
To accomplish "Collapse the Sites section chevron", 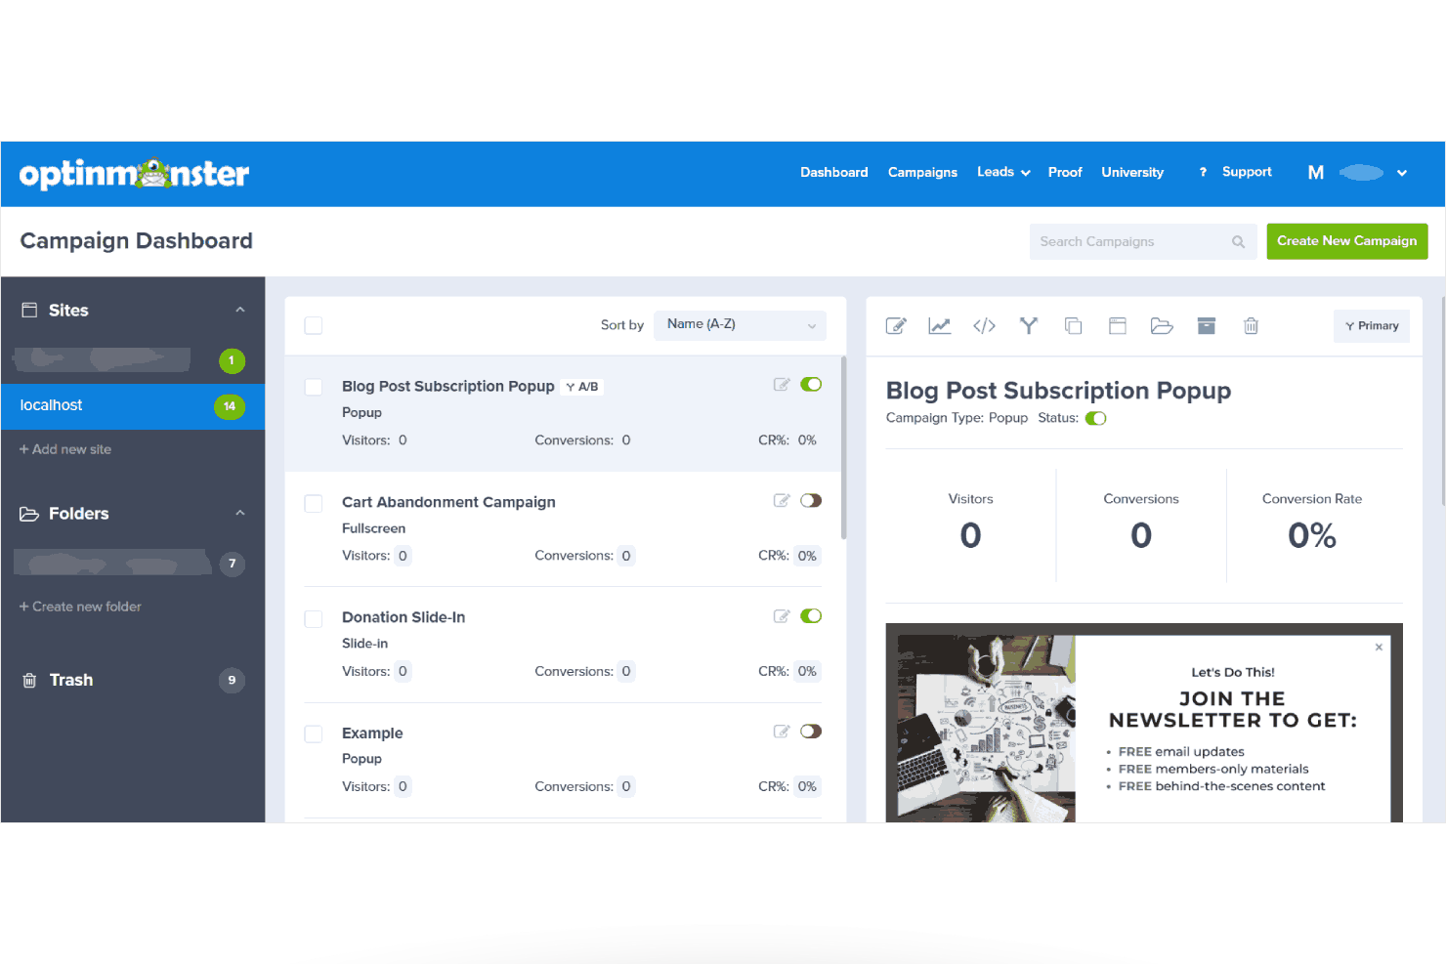I will (240, 310).
